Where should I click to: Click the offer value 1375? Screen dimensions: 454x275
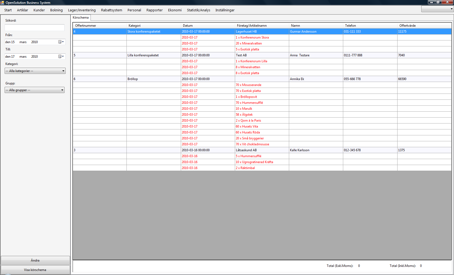[424, 150]
